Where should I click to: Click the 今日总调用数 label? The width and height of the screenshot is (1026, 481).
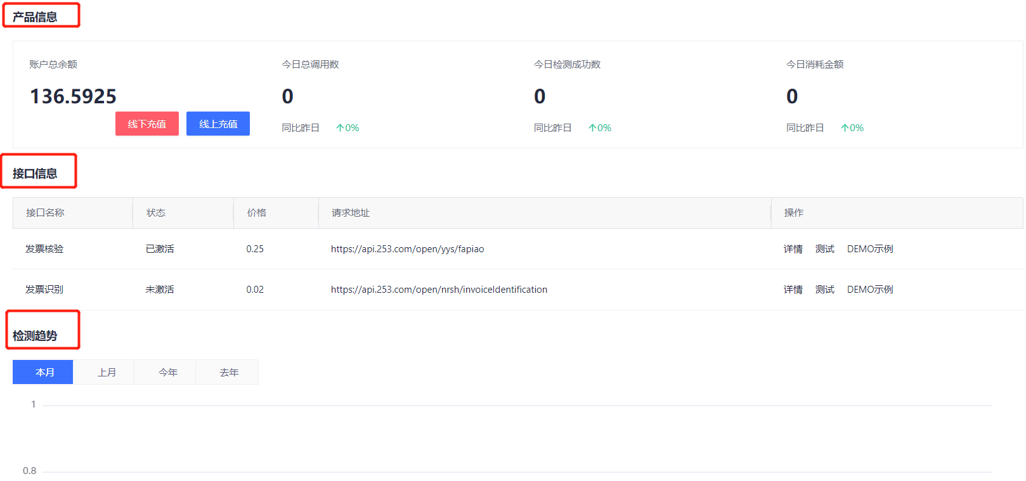310,65
